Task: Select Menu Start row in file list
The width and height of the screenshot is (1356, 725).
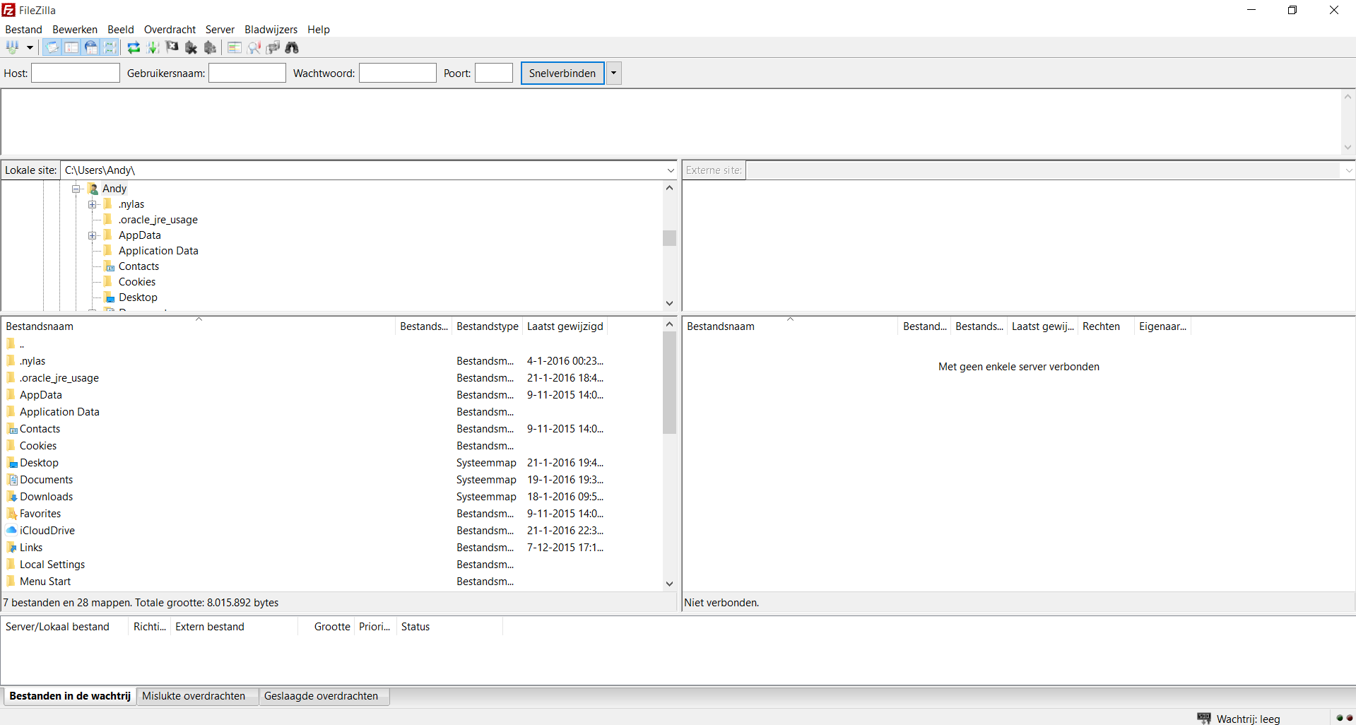Action: [332, 582]
